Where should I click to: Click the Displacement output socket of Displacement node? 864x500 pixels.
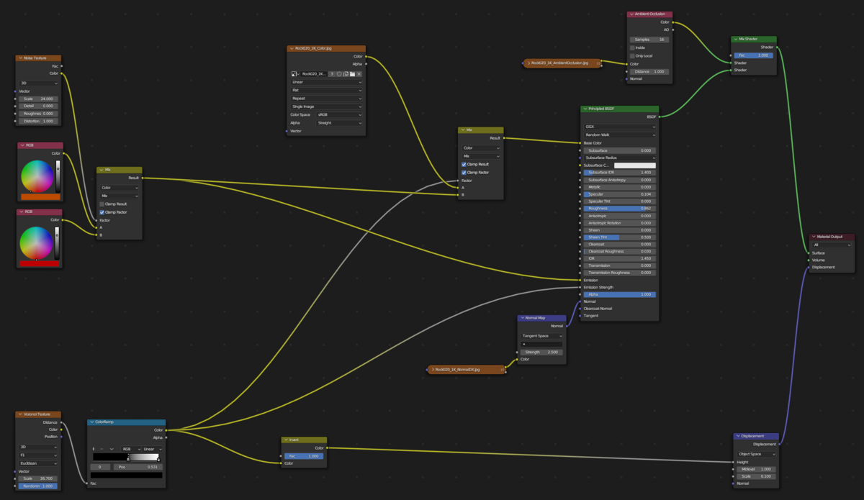click(779, 444)
